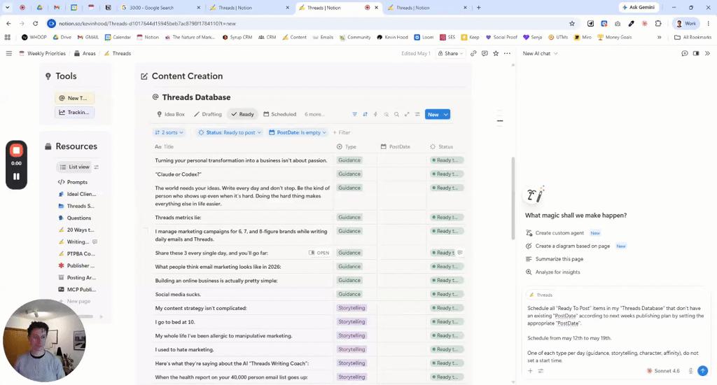Viewport: 717px width, 385px height.
Task: Open the Trackin... tool button
Action: (74, 112)
